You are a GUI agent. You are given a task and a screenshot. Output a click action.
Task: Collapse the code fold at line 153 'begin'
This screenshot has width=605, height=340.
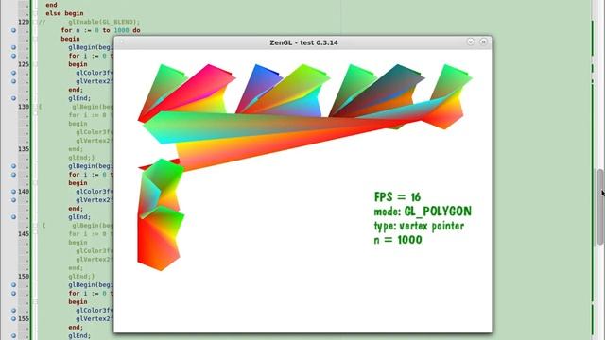coord(35,302)
